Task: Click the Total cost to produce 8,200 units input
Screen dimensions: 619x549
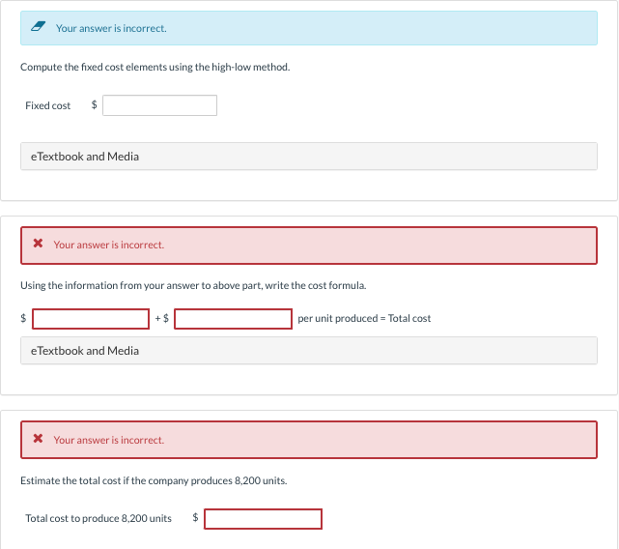Action: [263, 519]
